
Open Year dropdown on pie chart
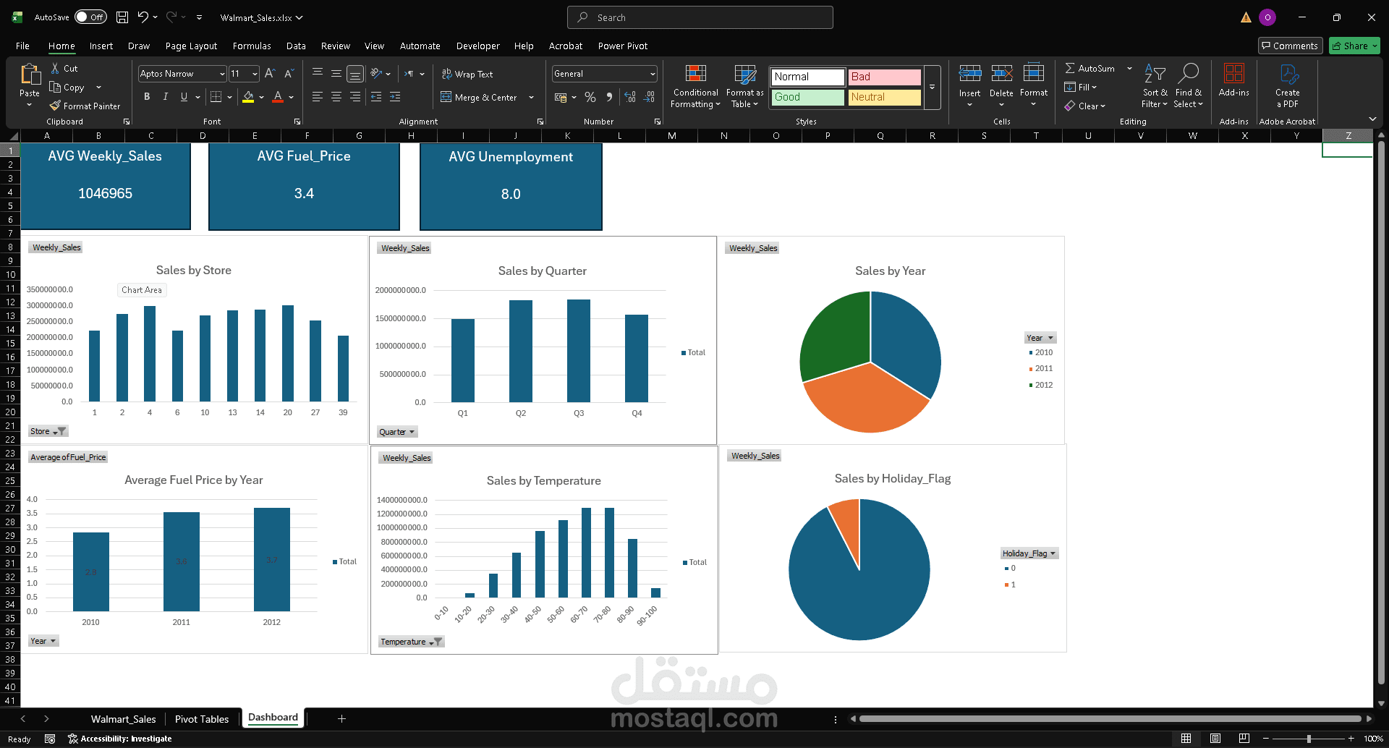click(x=1040, y=338)
